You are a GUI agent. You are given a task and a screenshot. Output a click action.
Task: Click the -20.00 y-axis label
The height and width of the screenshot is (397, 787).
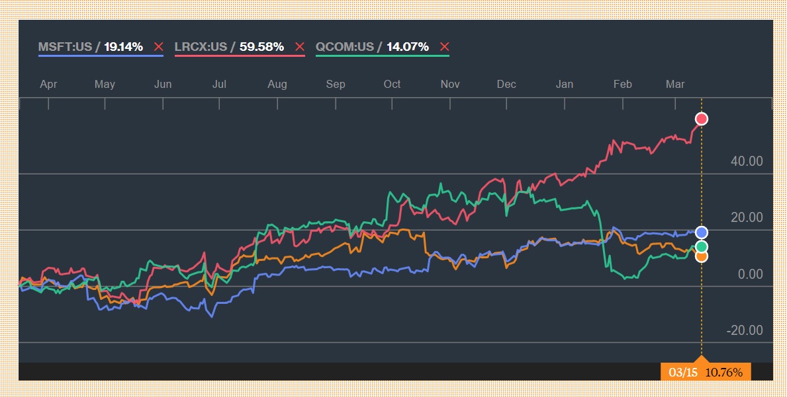coord(745,330)
